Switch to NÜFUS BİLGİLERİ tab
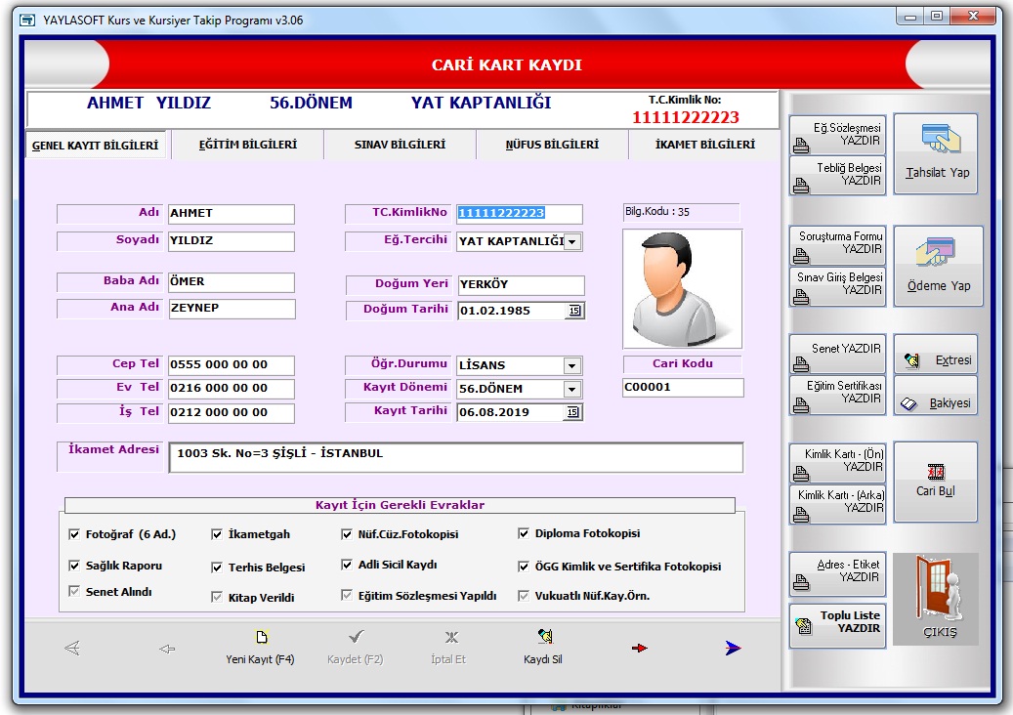1013x715 pixels. (x=552, y=144)
